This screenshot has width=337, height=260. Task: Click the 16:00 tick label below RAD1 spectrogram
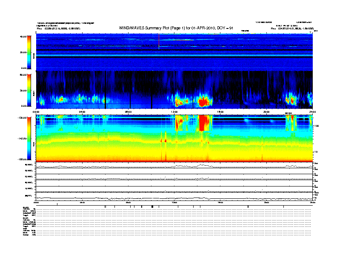(x=220, y=112)
